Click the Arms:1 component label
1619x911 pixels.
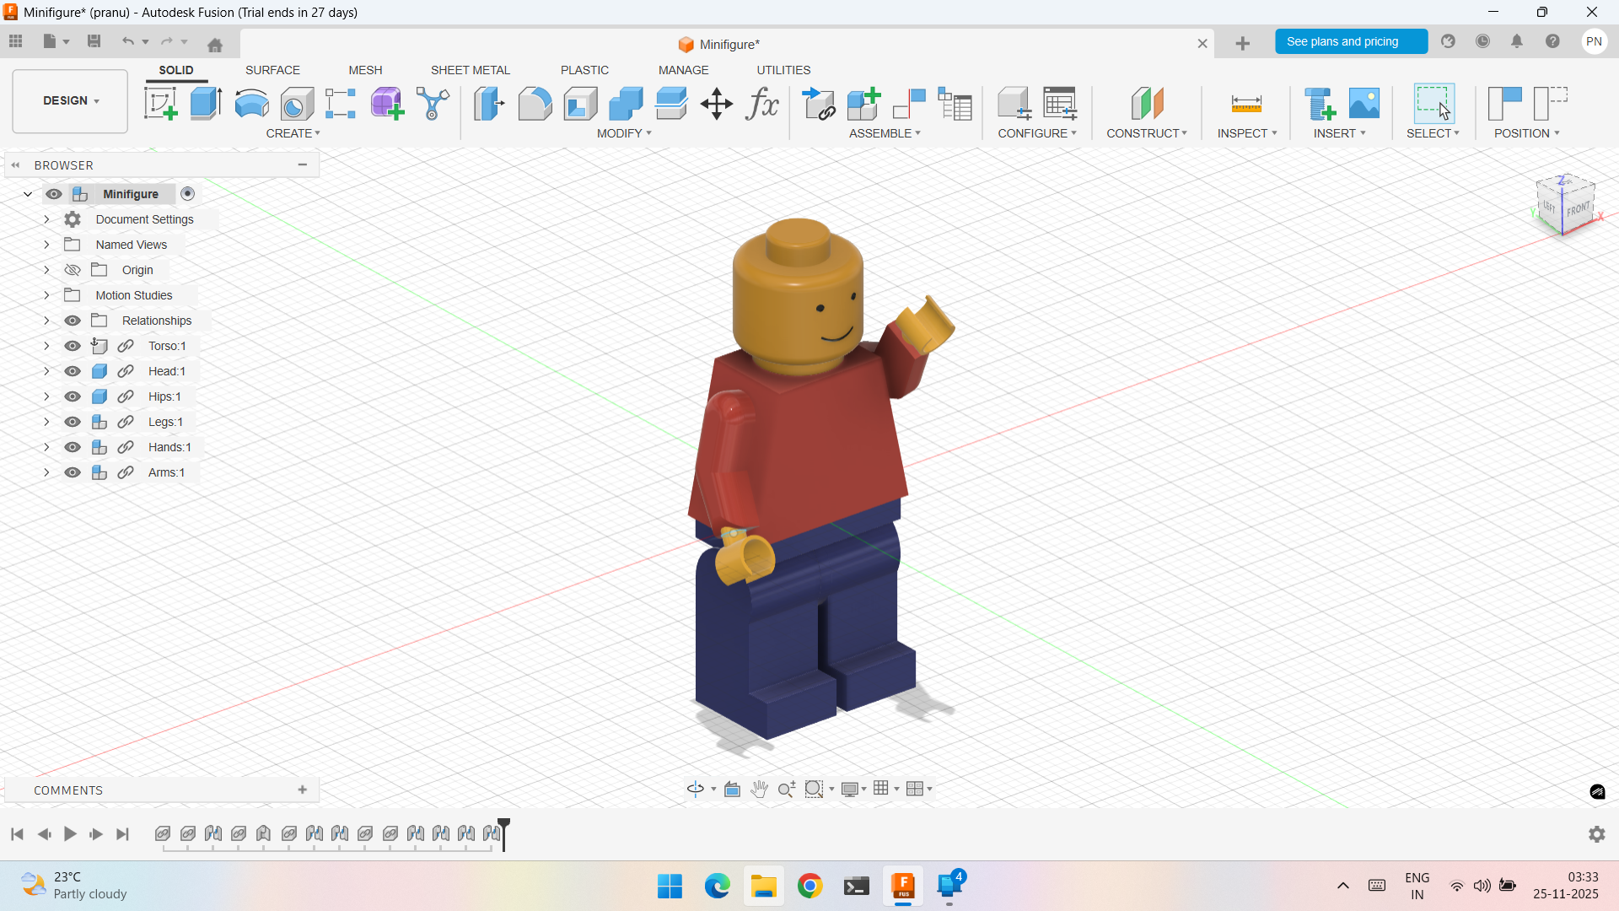pos(166,472)
